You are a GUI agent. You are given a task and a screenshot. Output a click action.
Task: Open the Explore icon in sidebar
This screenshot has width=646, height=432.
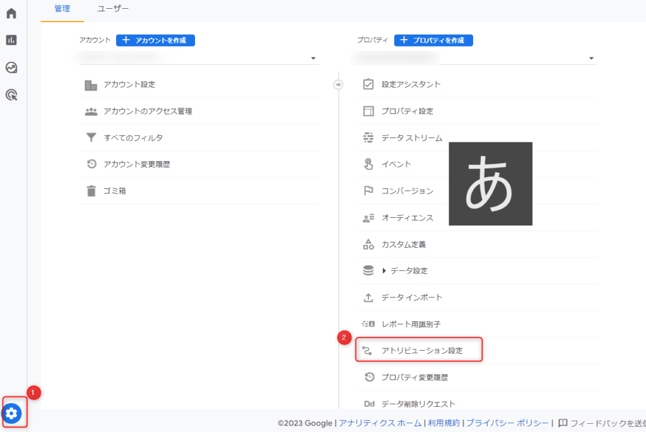click(11, 67)
